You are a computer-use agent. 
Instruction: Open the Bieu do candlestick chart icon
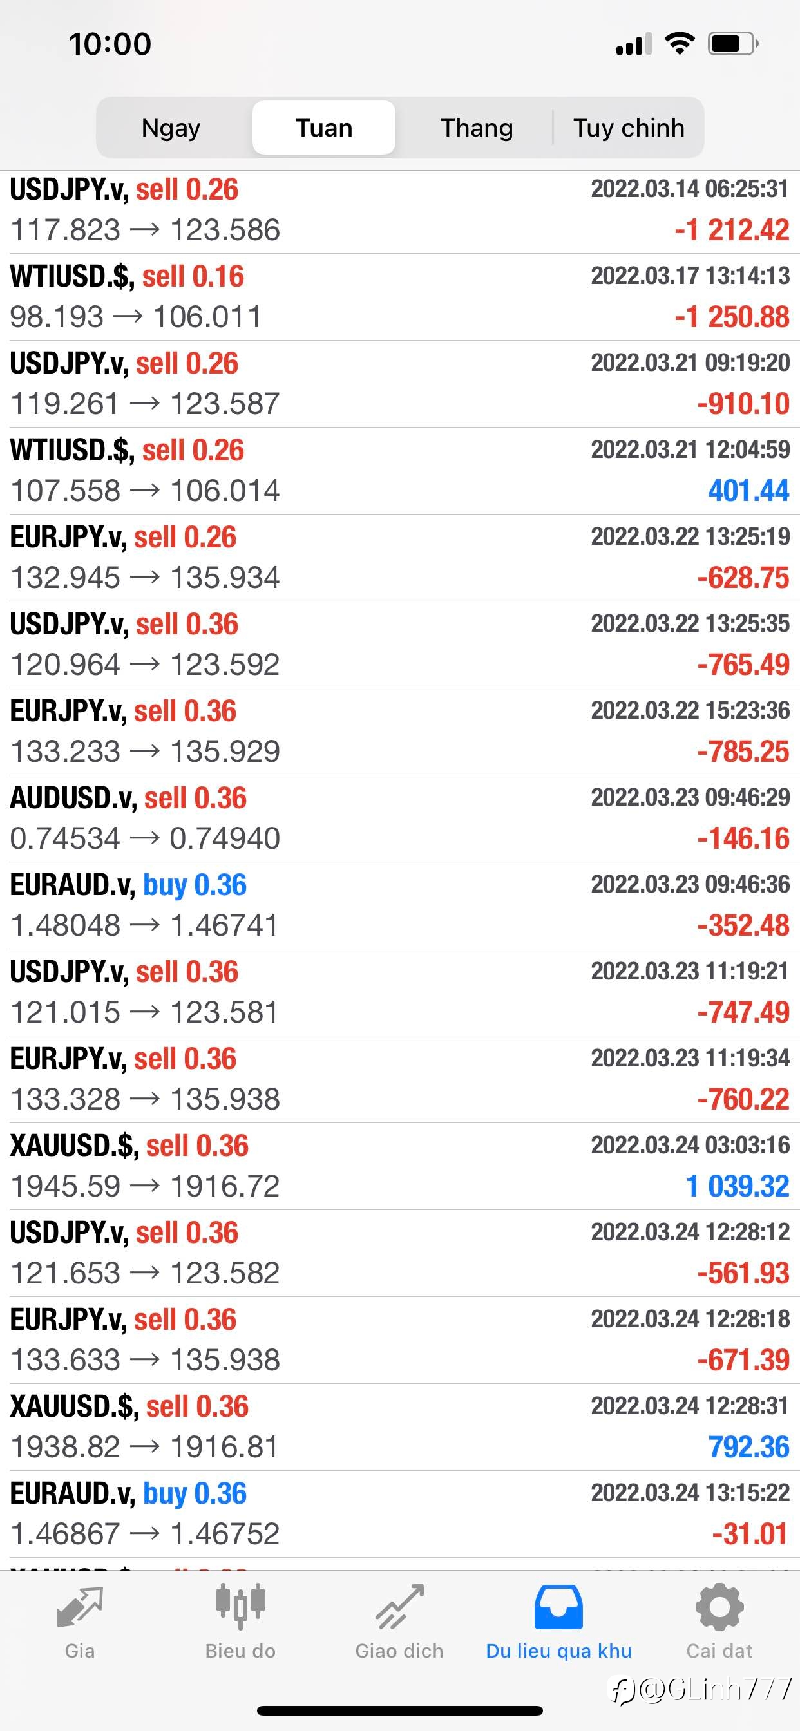pos(240,1606)
